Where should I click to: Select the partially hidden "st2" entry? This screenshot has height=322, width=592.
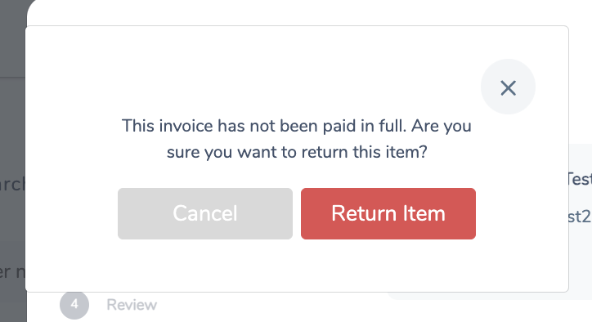pyautogui.click(x=581, y=217)
